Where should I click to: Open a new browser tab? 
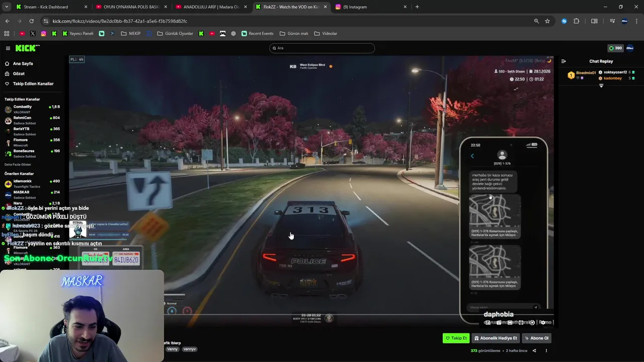pos(417,7)
